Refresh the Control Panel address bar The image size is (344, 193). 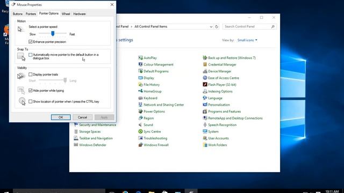[217, 26]
